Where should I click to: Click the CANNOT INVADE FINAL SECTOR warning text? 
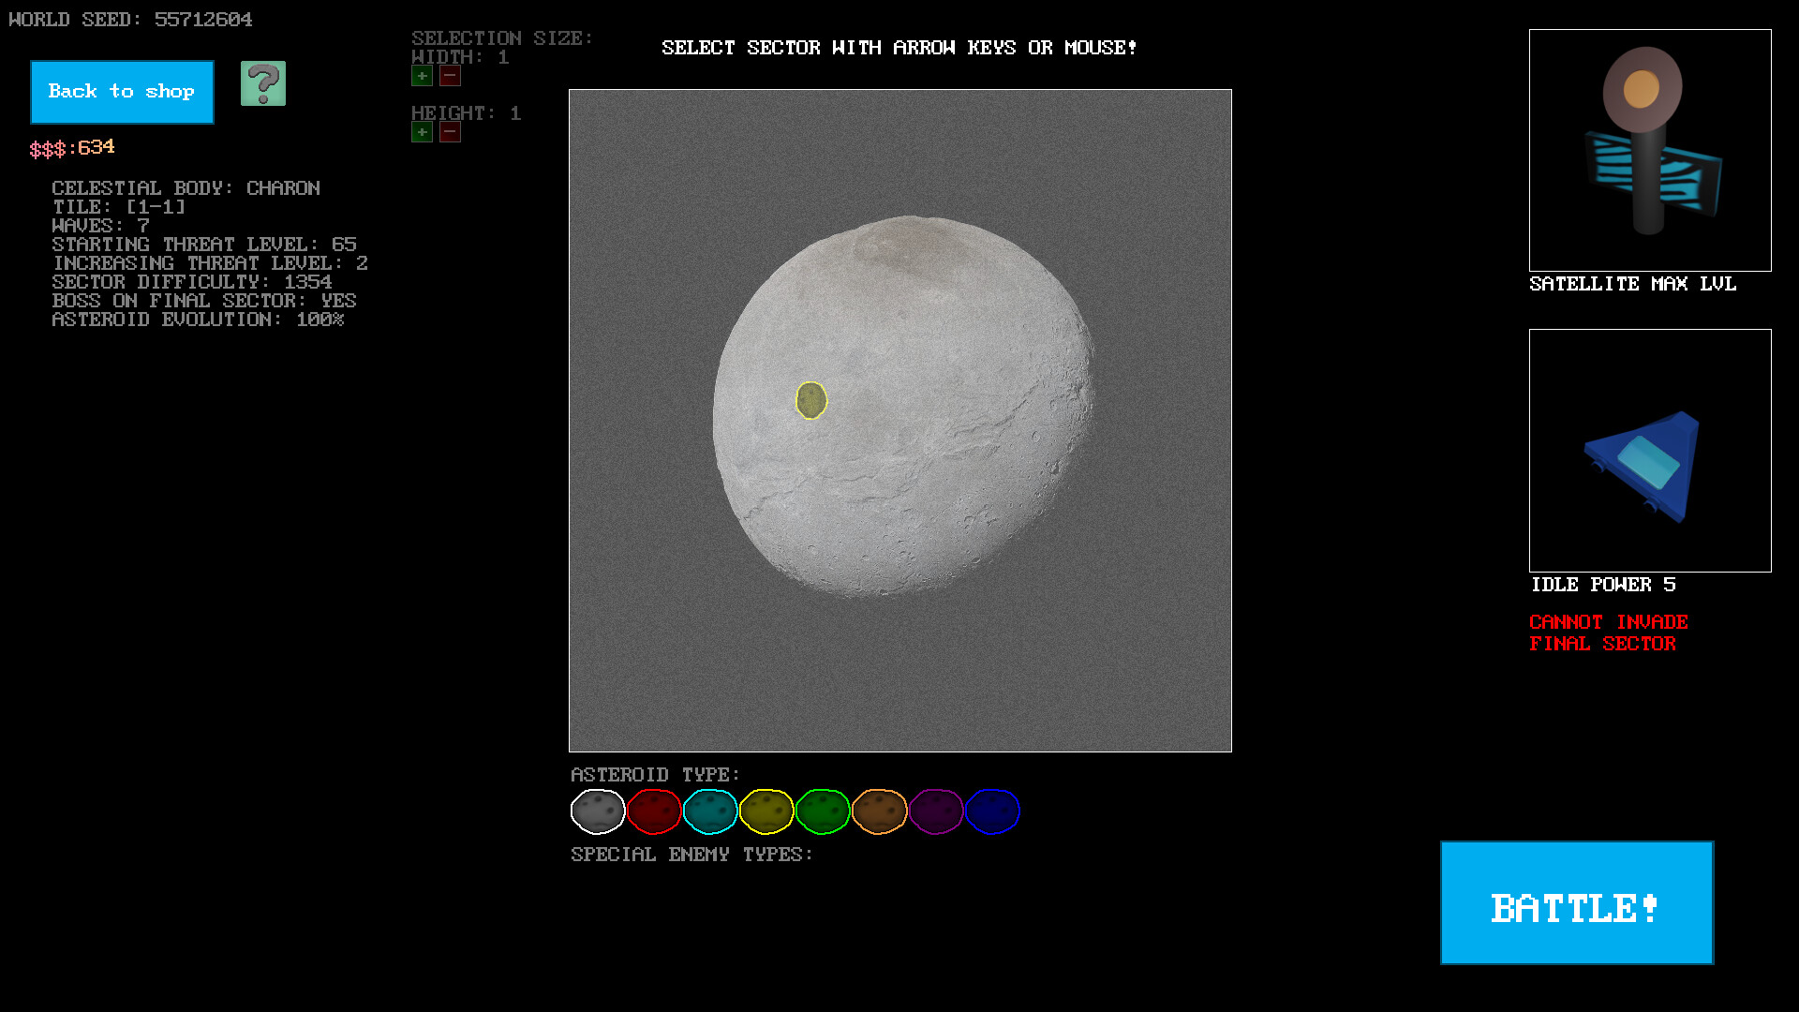coord(1608,632)
